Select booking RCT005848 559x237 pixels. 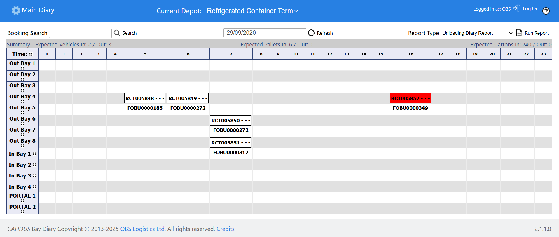(x=145, y=98)
